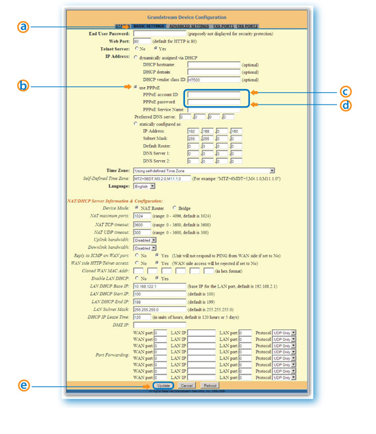This screenshot has height=434, width=376.
Task: Click the LAN DHCP Base IP field
Action: coord(160,286)
